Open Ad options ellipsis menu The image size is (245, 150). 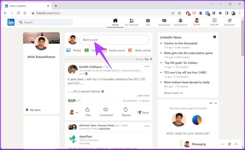click(x=215, y=103)
